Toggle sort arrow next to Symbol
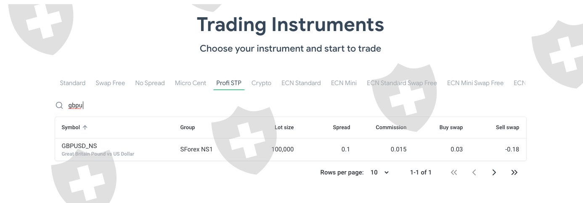This screenshot has width=583, height=203. (85, 128)
